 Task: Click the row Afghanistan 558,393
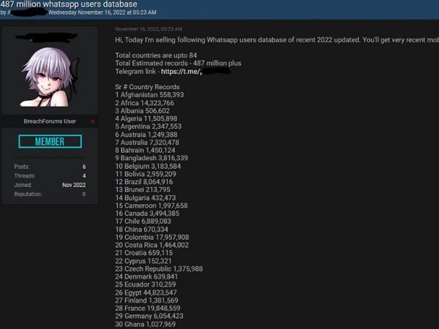pos(149,95)
